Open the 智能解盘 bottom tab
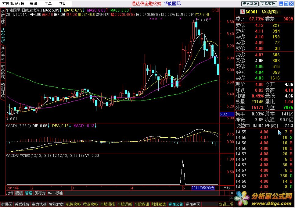 pos(56,204)
